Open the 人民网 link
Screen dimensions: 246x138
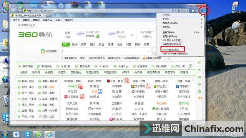pyautogui.click(x=23, y=72)
